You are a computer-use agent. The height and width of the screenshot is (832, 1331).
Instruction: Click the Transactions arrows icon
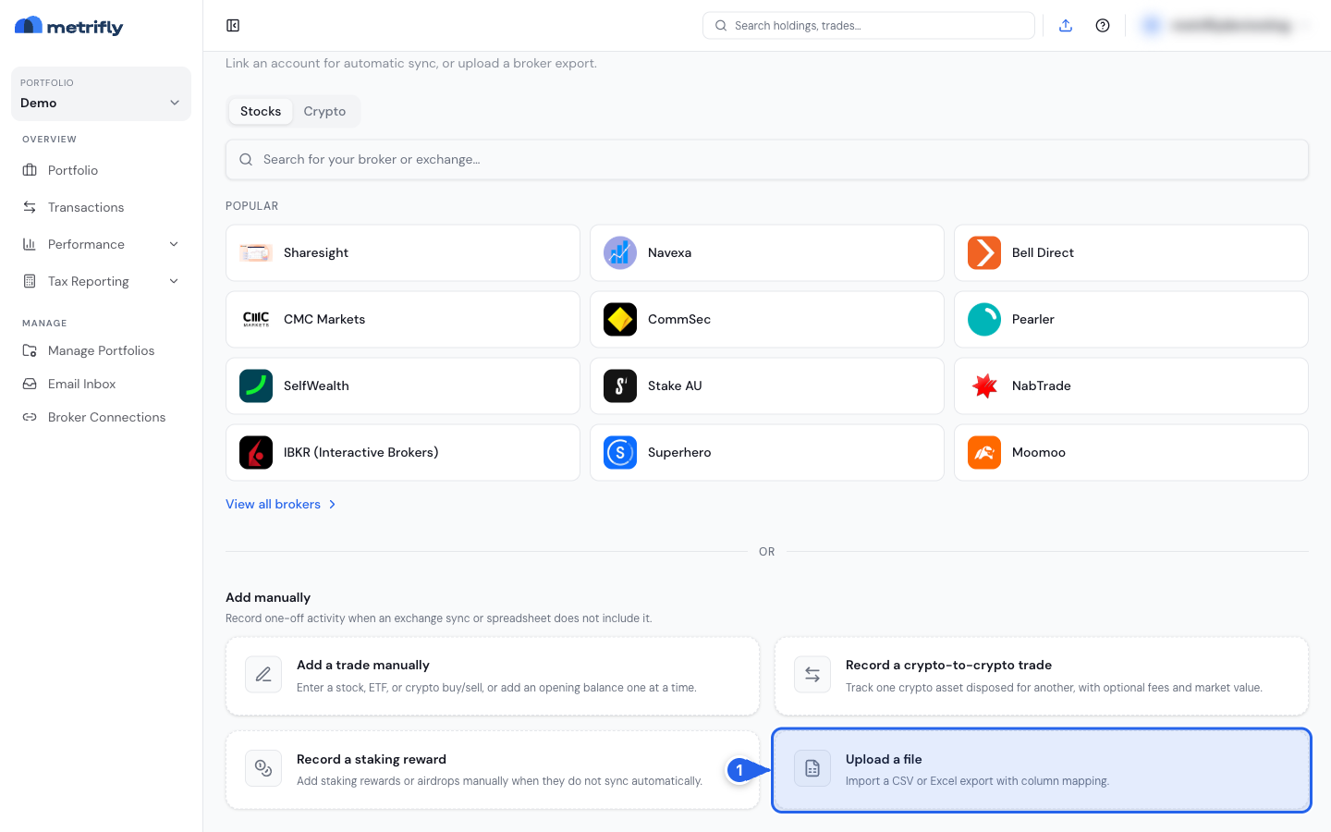pyautogui.click(x=30, y=207)
